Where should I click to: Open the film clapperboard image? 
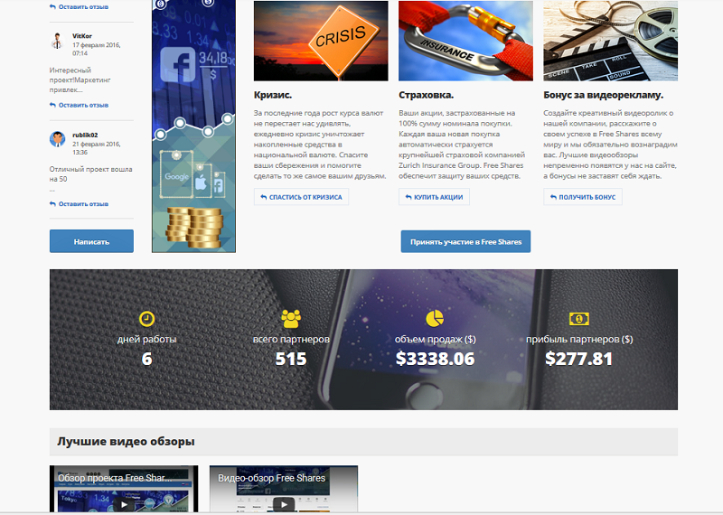pos(610,41)
